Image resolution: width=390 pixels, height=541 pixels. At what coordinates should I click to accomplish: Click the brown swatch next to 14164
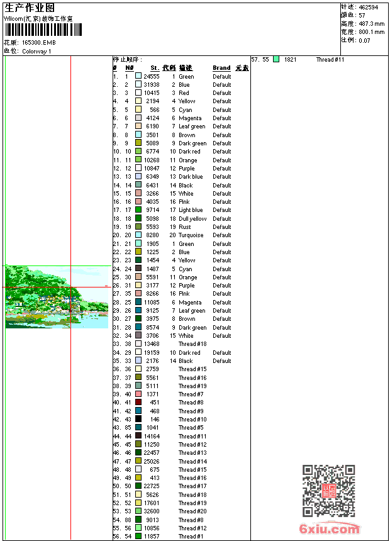[138, 435]
